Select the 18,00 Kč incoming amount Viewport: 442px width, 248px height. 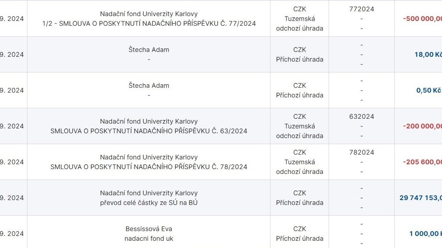pyautogui.click(x=428, y=54)
